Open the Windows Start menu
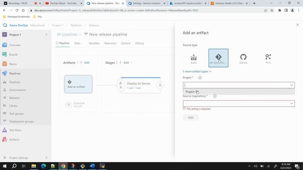 point(4,166)
